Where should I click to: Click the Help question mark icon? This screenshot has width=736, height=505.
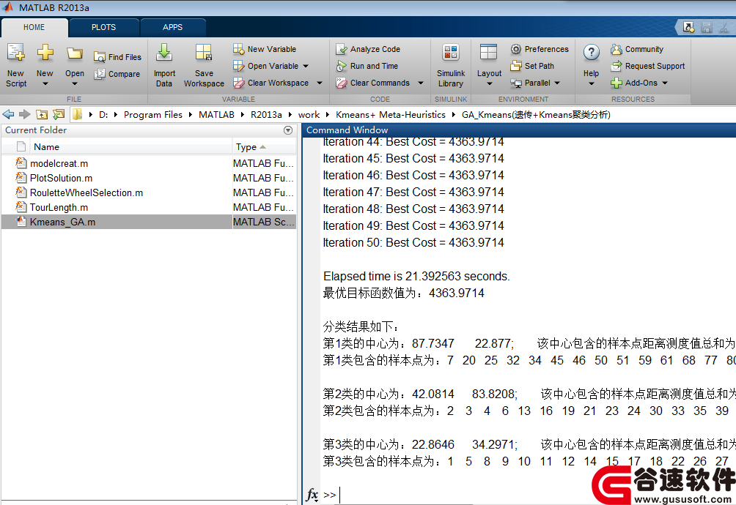pyautogui.click(x=592, y=53)
